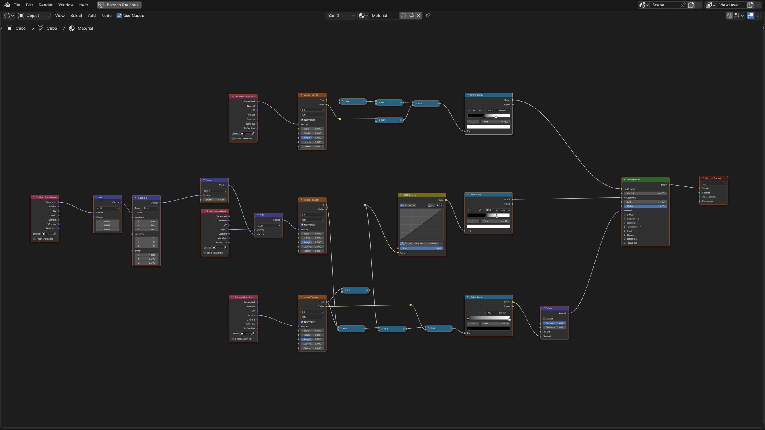The image size is (765, 430).
Task: Toggle Normalize on the top Noise Texture node
Action: (x=302, y=120)
